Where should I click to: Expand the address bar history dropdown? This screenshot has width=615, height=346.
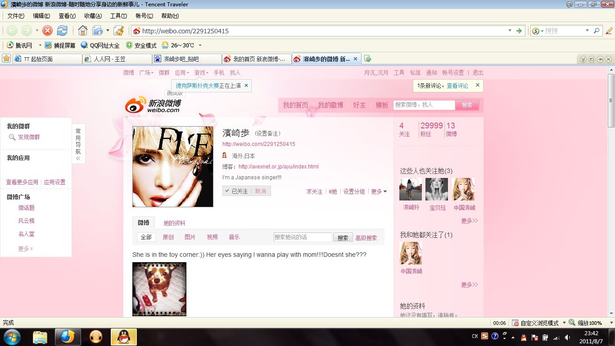[510, 31]
